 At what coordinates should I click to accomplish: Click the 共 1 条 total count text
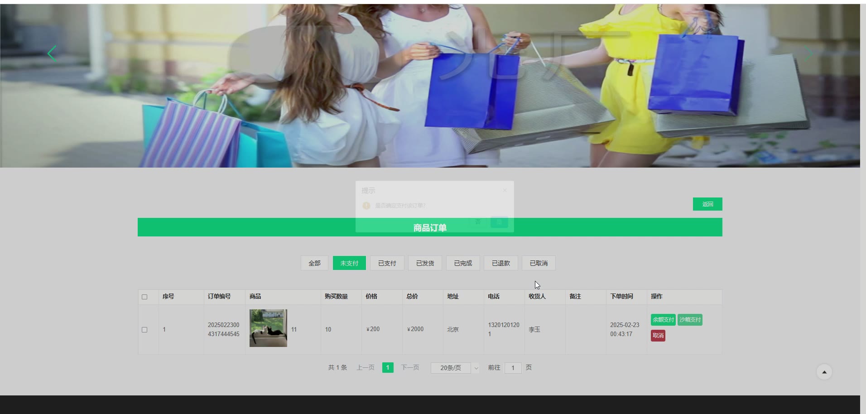(x=337, y=368)
